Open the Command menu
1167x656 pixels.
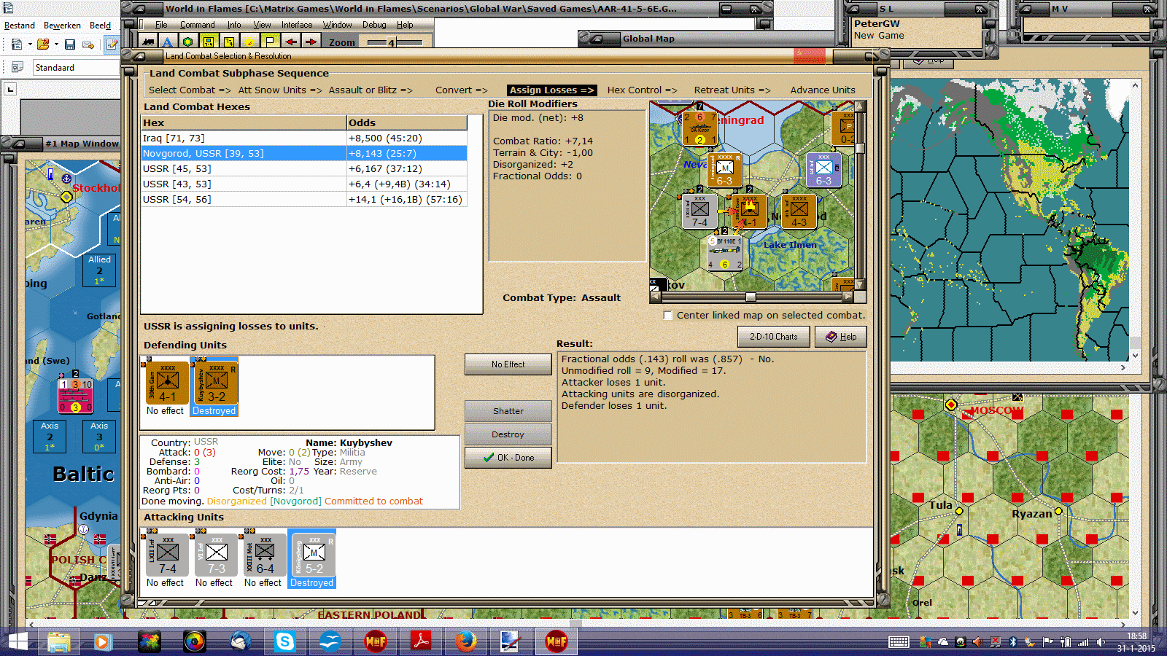pyautogui.click(x=197, y=25)
